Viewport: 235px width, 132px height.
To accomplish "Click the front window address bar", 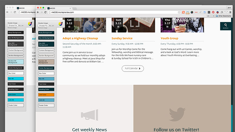I will pos(114,12).
